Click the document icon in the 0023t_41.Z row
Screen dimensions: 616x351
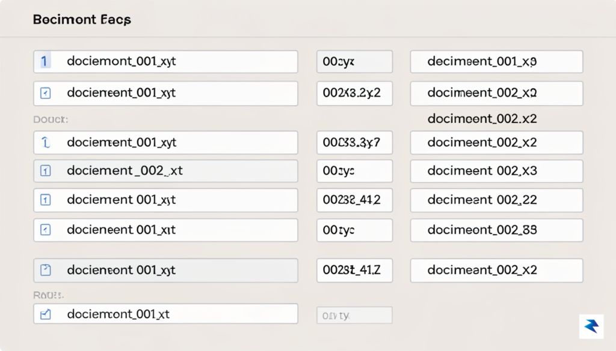(x=46, y=270)
